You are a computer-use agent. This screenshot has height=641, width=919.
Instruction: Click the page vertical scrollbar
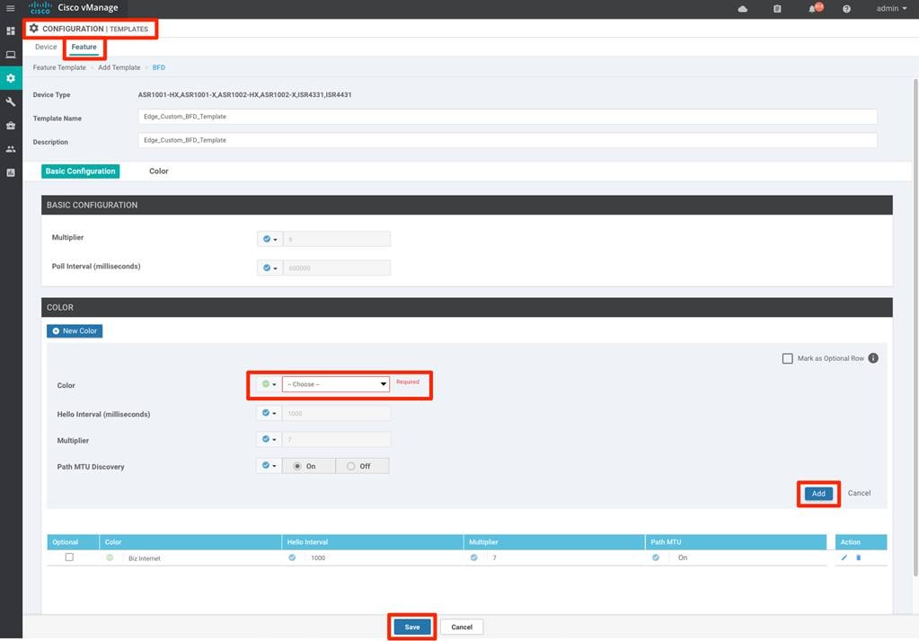coord(915,328)
